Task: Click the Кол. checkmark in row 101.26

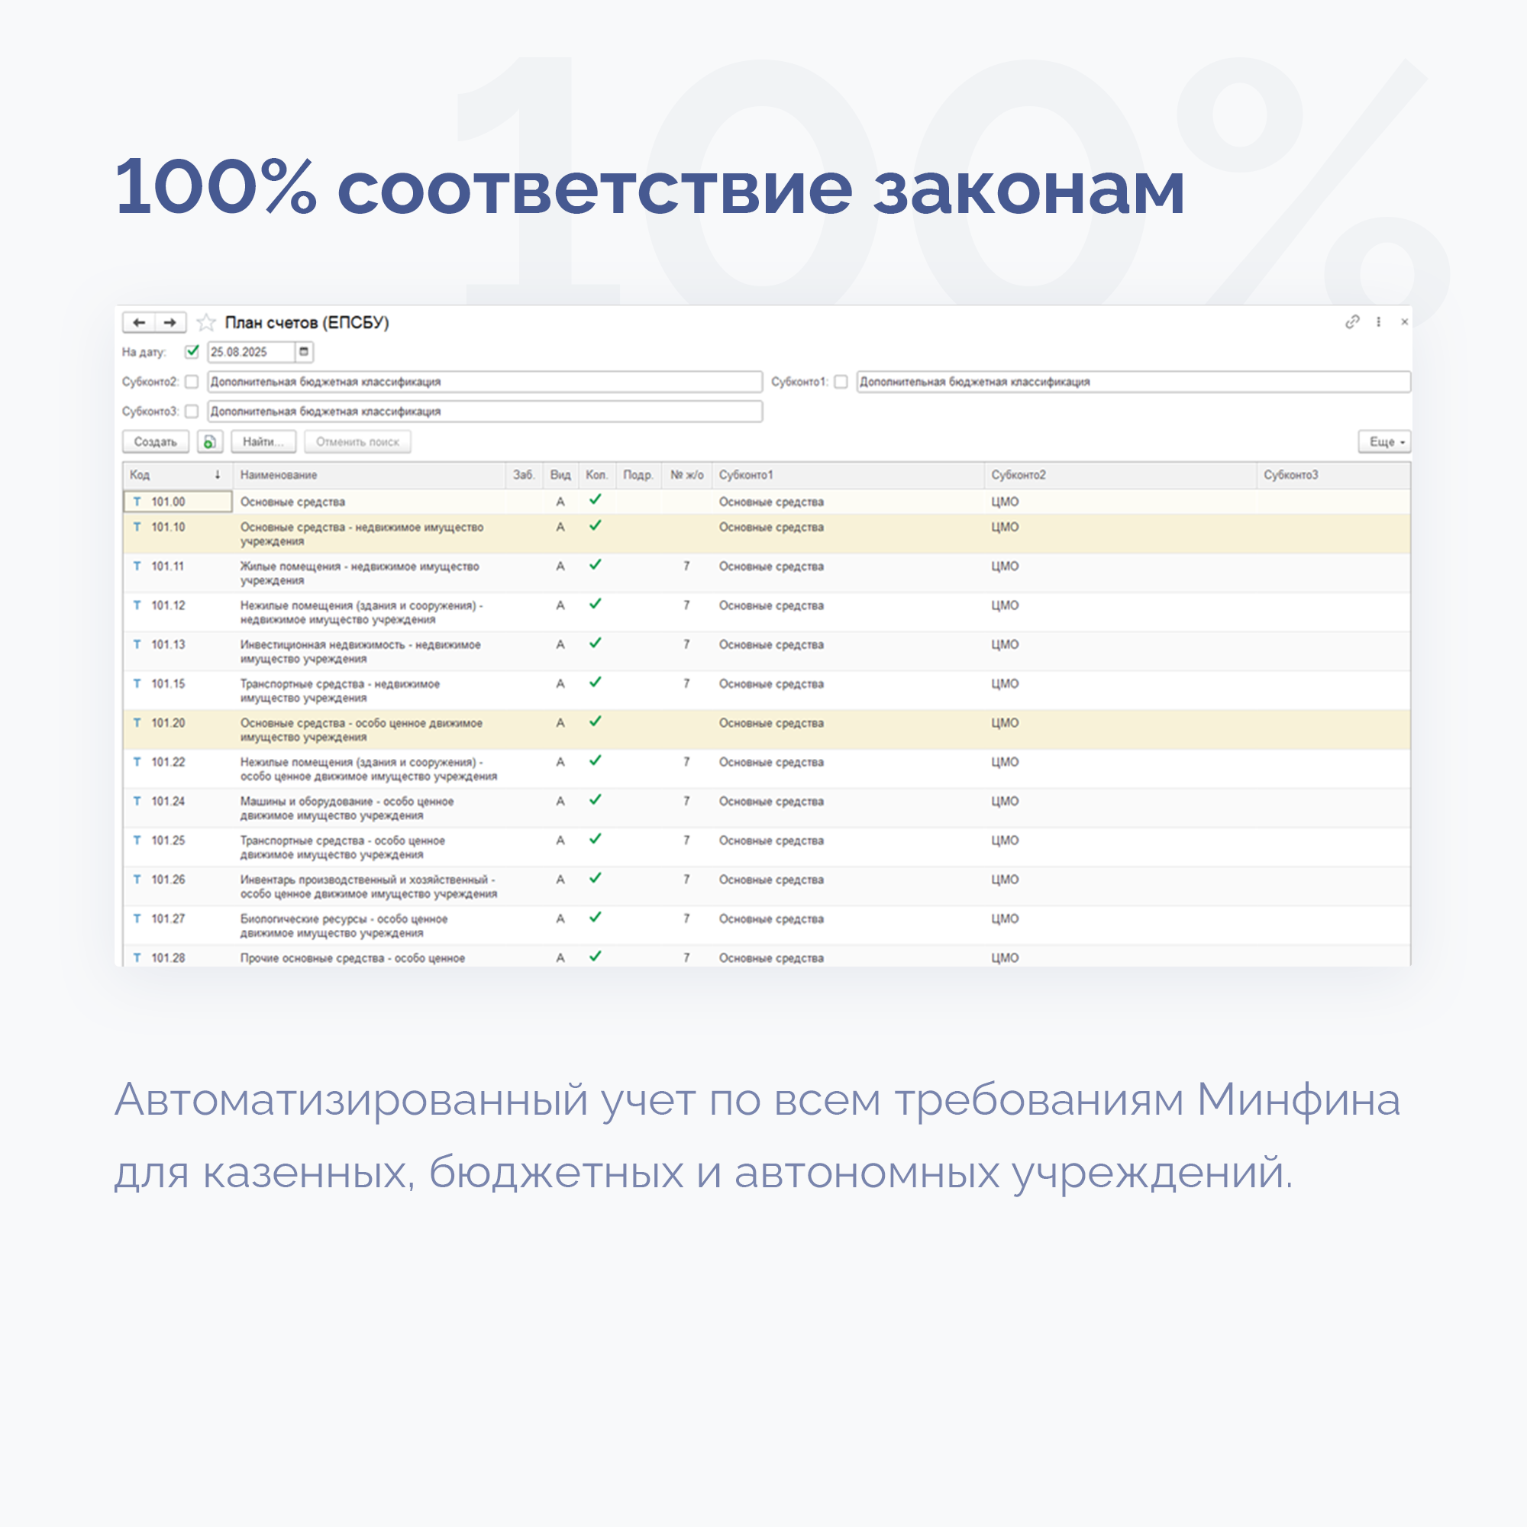Action: pos(596,878)
